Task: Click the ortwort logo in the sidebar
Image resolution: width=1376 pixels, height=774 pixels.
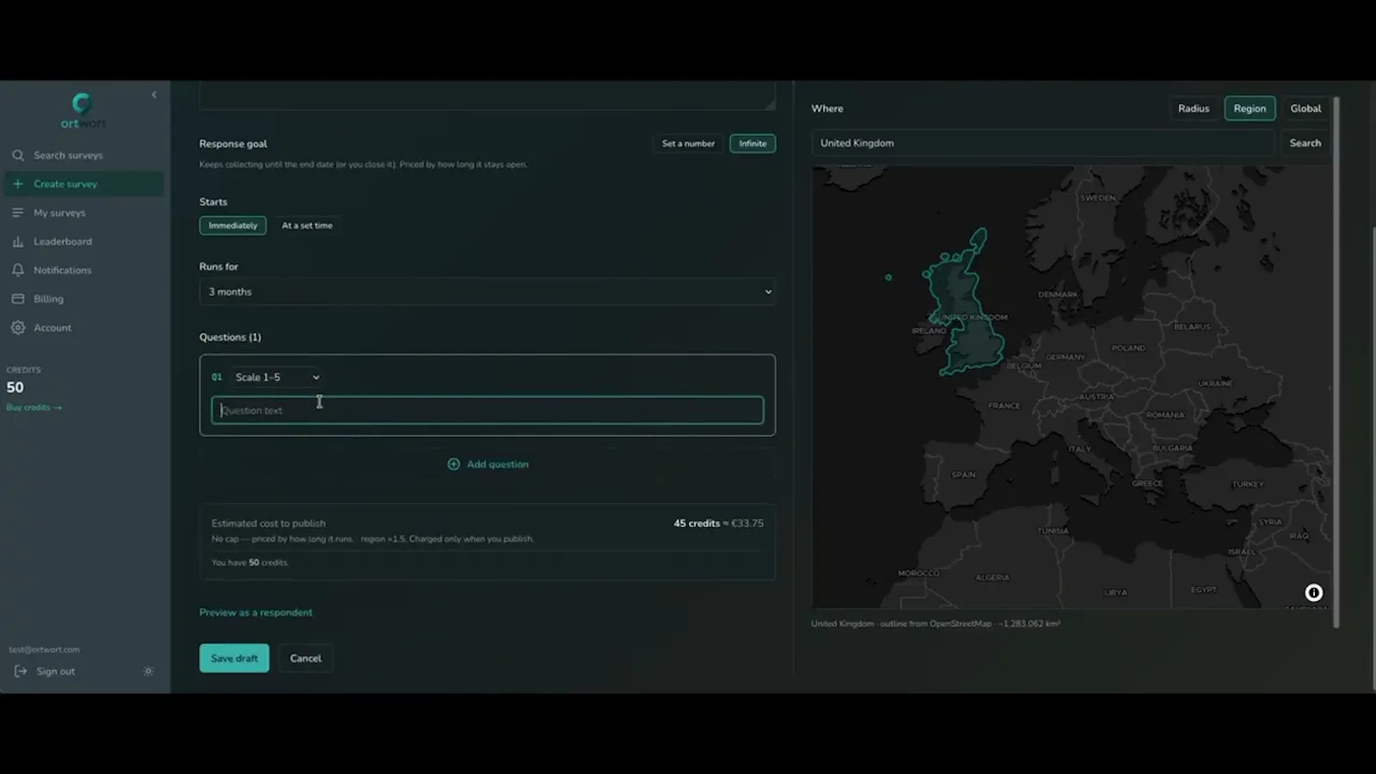Action: tap(83, 112)
